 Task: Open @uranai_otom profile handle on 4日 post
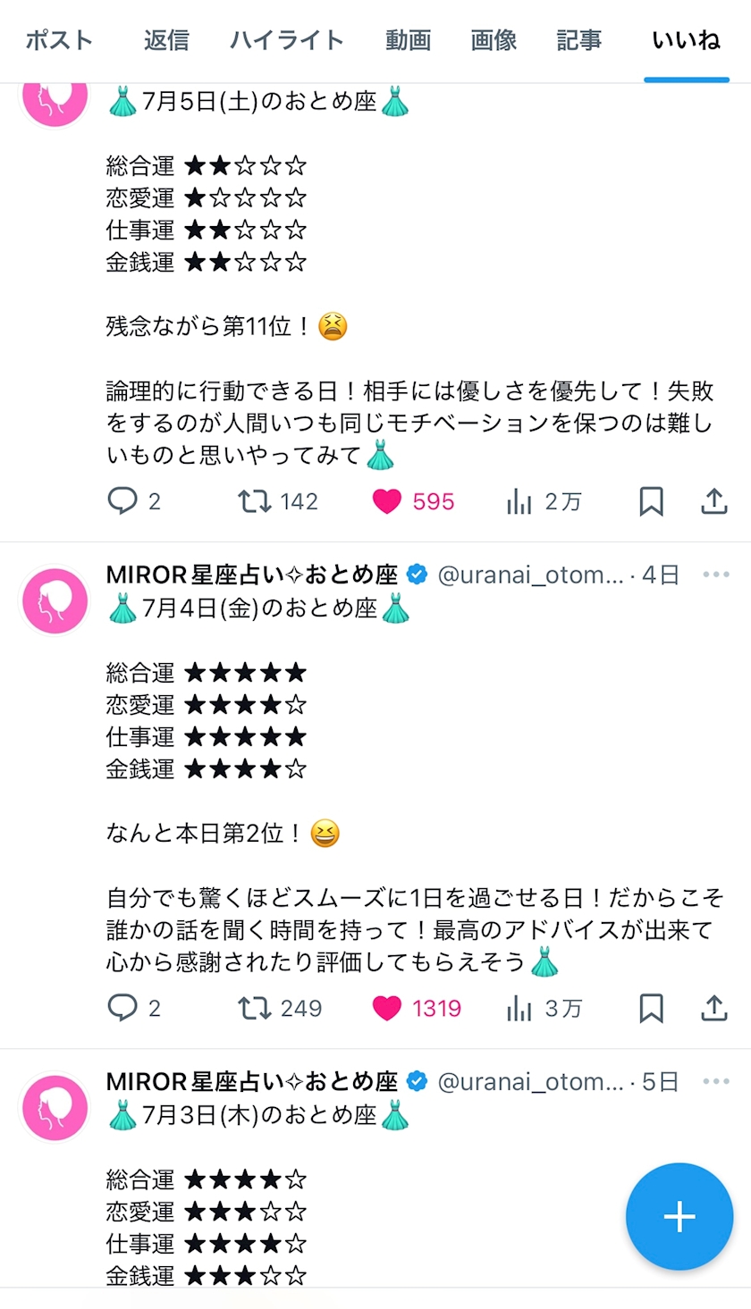pos(530,575)
